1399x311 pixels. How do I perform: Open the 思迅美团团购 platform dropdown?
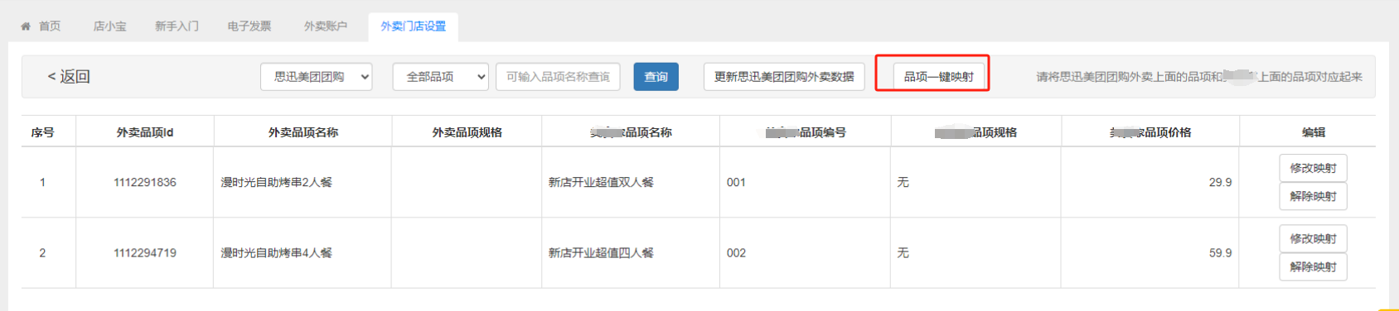click(317, 77)
